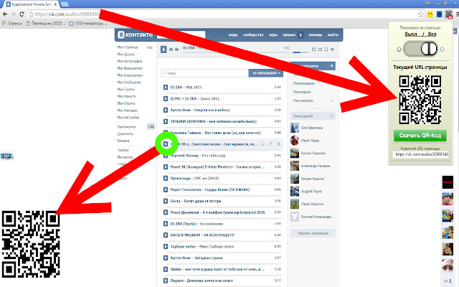Skip to next track in player
459x287 pixels.
pyautogui.click(x=177, y=50)
